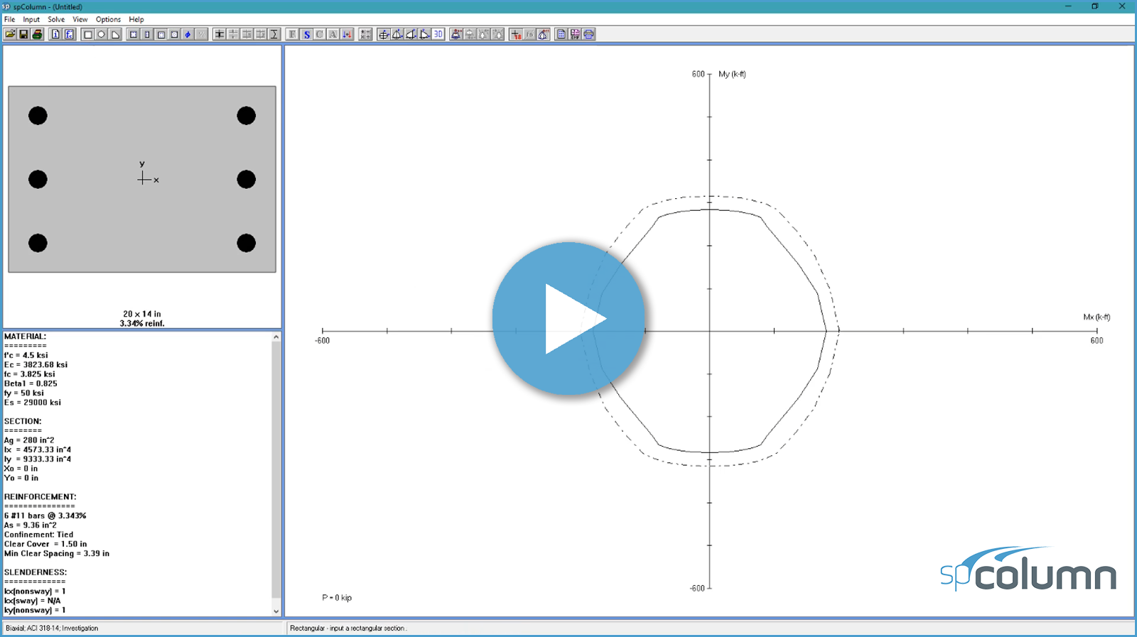Click the blue-red arrows load icon
The height and width of the screenshot is (637, 1137).
click(x=347, y=34)
